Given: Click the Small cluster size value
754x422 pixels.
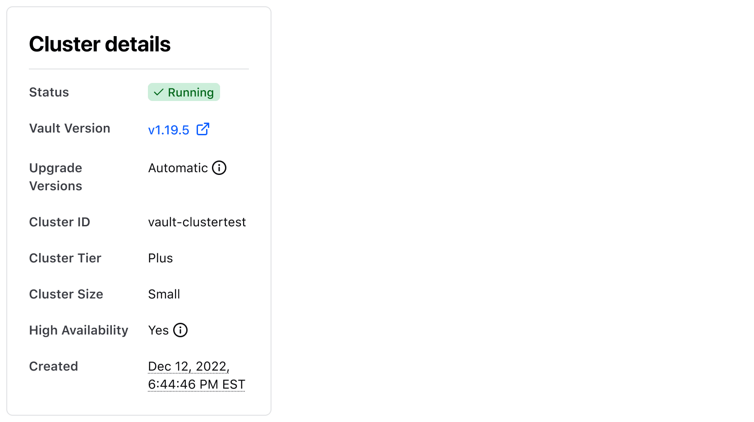Looking at the screenshot, I should pos(164,294).
